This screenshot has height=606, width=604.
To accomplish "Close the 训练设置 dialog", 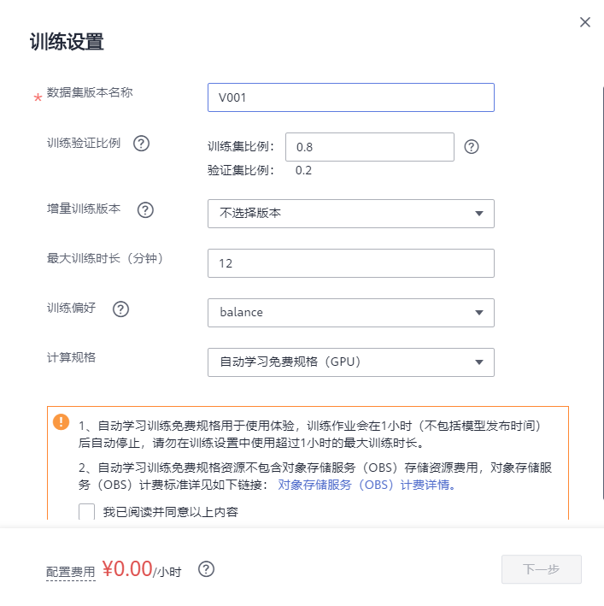I will [585, 22].
